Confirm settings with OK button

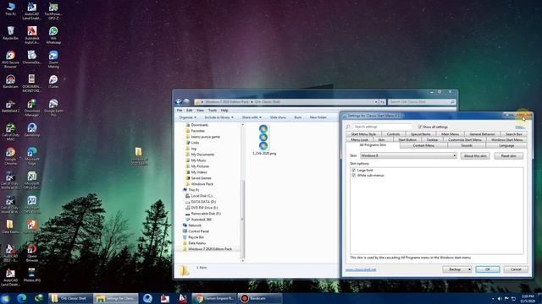pyautogui.click(x=488, y=269)
